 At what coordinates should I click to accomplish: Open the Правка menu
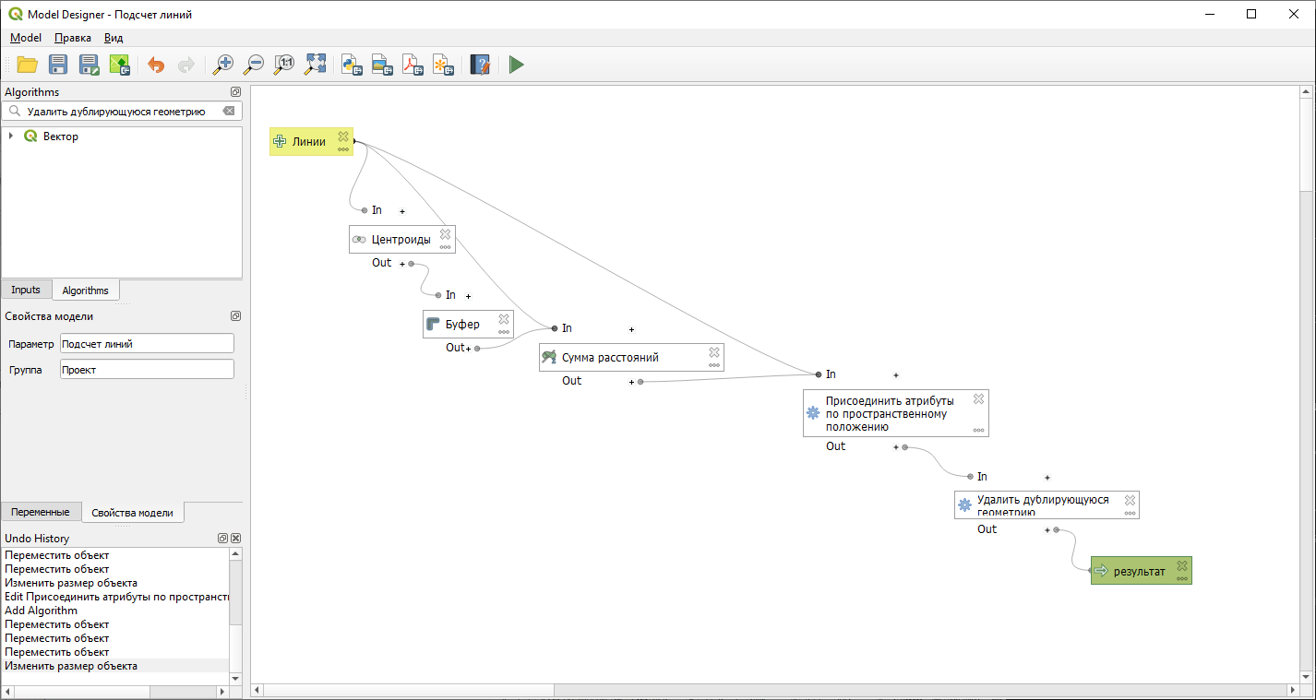(72, 38)
